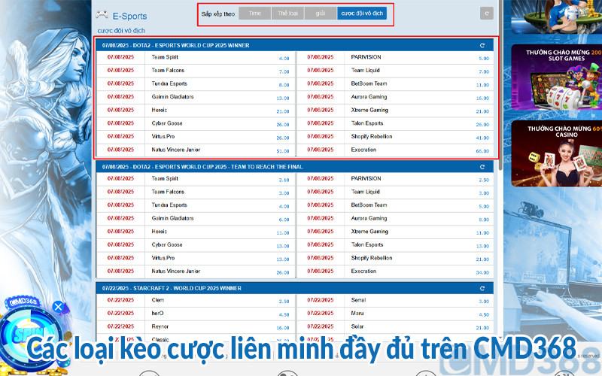This screenshot has height=376, width=602.
Task: Bet BetBoom Team at 11.00 odds
Action: (482, 85)
